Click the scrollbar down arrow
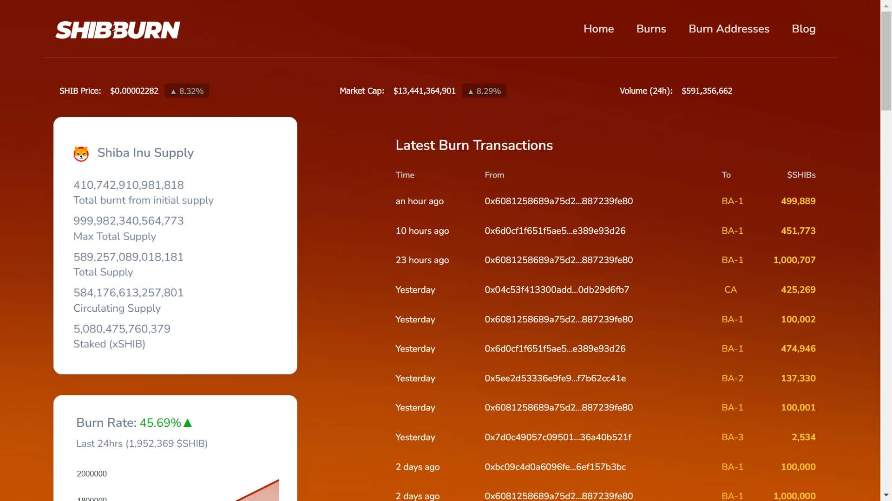This screenshot has width=892, height=501. point(886,495)
